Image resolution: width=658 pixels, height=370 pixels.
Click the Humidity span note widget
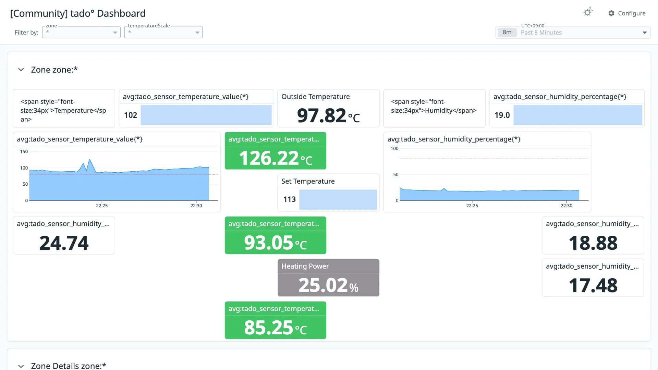coord(434,108)
